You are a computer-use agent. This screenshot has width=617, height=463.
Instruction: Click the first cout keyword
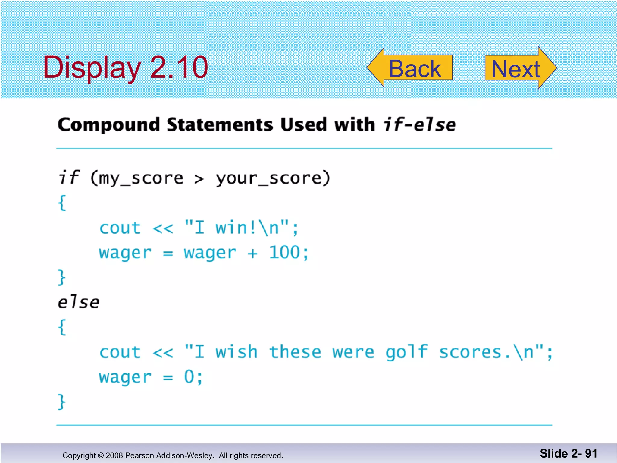[x=120, y=228]
